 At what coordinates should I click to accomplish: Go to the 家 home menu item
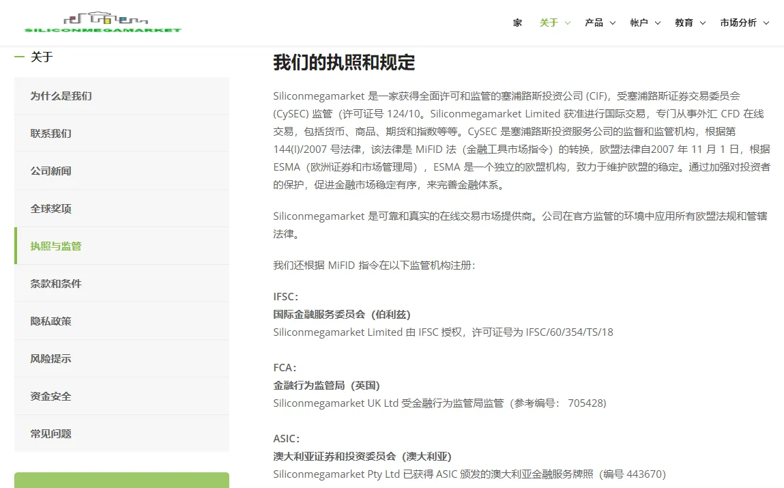pos(517,23)
